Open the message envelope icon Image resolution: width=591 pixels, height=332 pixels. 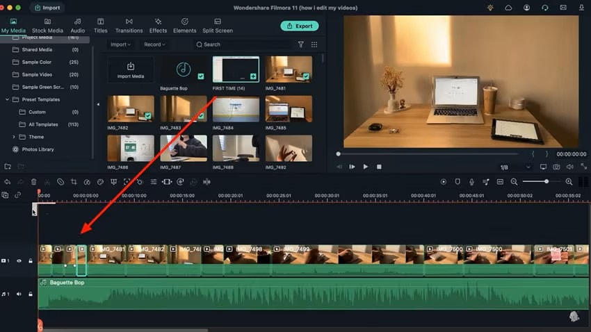(x=563, y=8)
